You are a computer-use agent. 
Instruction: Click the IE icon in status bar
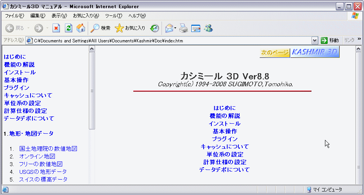pyautogui.click(x=5, y=190)
